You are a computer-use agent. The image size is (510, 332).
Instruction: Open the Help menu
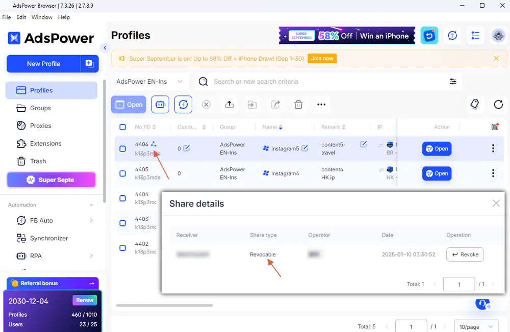[x=64, y=17]
